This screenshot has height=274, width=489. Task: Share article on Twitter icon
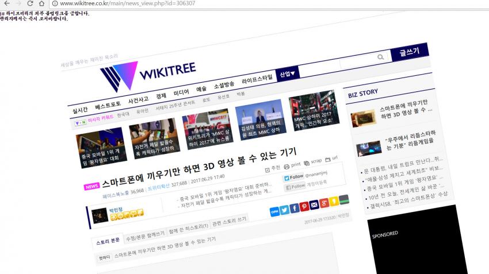284,210
